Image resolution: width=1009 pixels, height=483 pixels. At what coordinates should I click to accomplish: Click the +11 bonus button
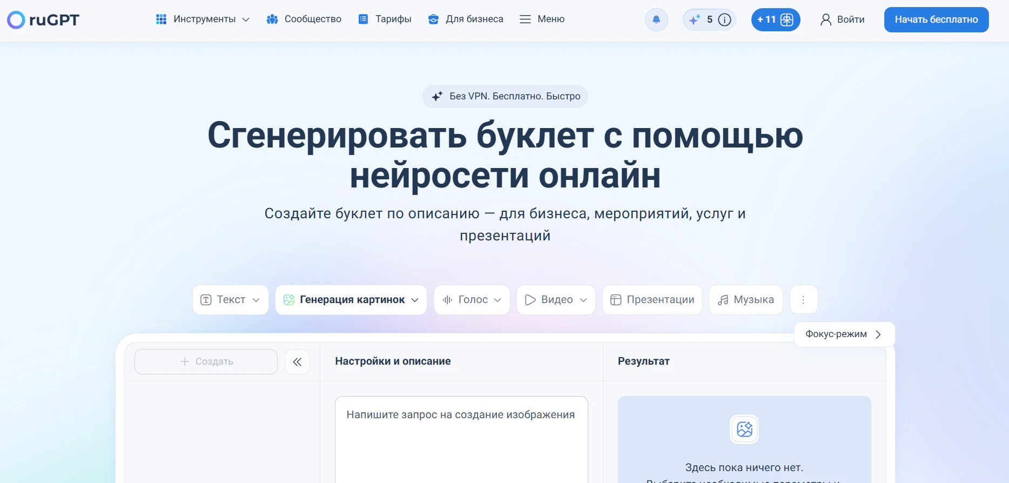click(776, 20)
